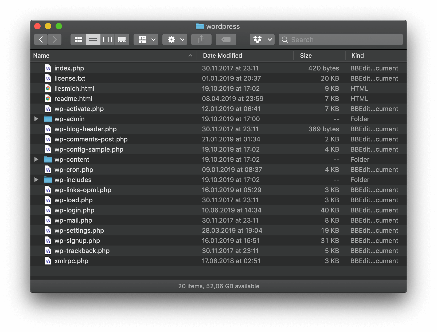Select the file name wp-activate.php

79,109
